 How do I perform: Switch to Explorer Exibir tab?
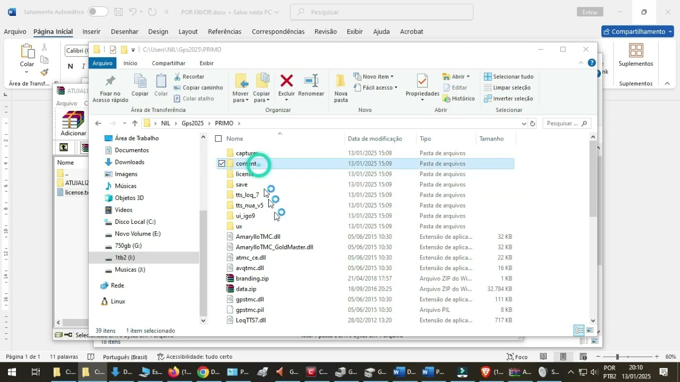coord(207,63)
